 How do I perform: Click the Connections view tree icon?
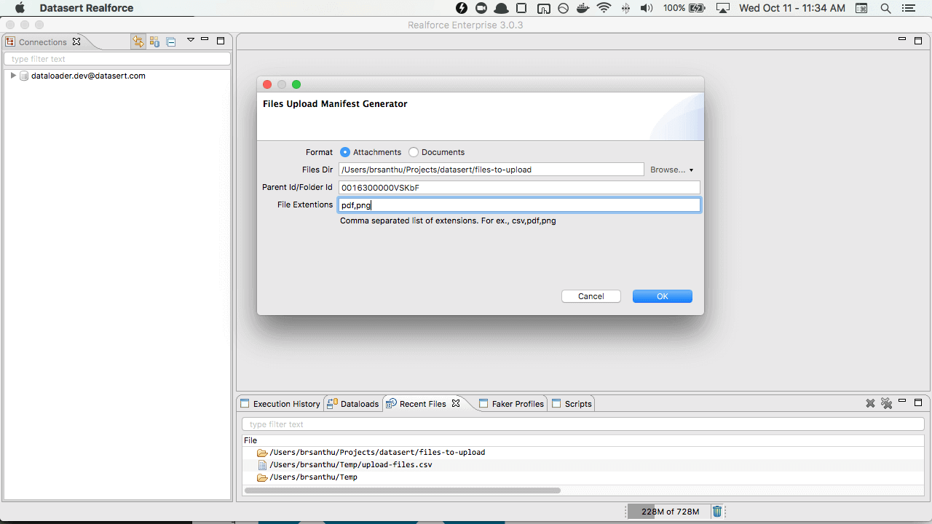tap(11, 41)
